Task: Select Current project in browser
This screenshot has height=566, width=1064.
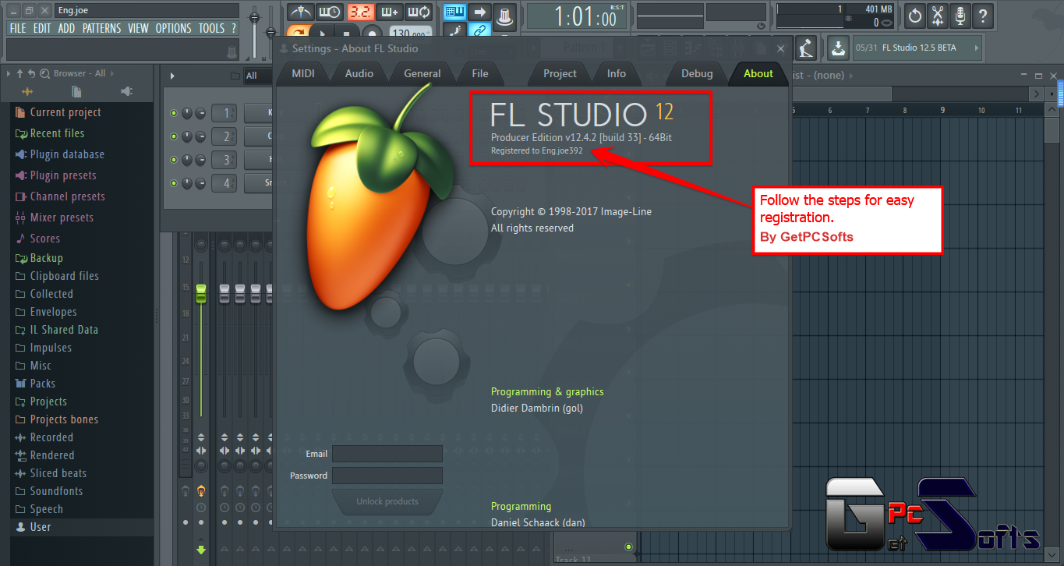Action: (65, 112)
